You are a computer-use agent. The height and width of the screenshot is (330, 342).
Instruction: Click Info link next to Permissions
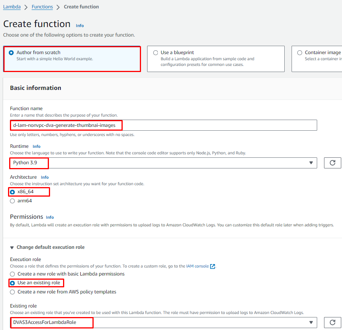click(50, 217)
